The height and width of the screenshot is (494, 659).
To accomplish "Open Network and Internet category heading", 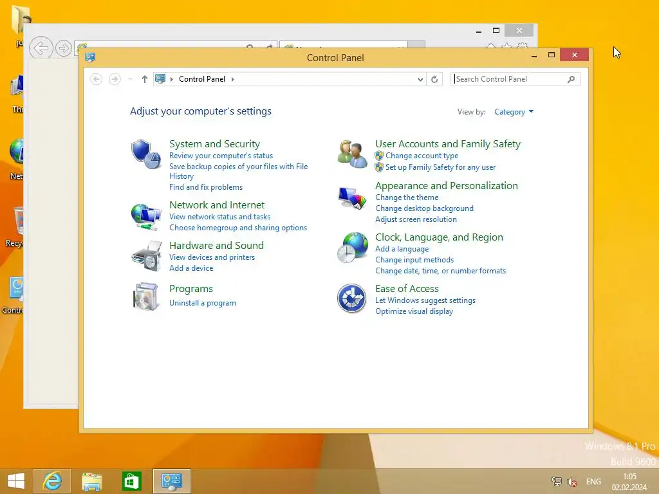I will [x=217, y=205].
